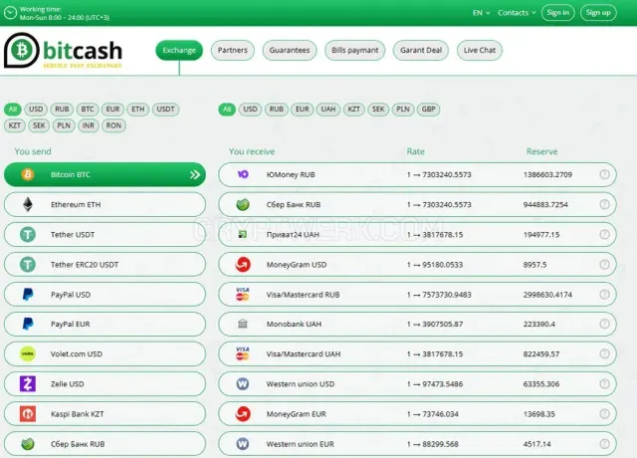This screenshot has width=637, height=458.
Task: Click the MoneyGram USD icon
Action: [x=243, y=265]
